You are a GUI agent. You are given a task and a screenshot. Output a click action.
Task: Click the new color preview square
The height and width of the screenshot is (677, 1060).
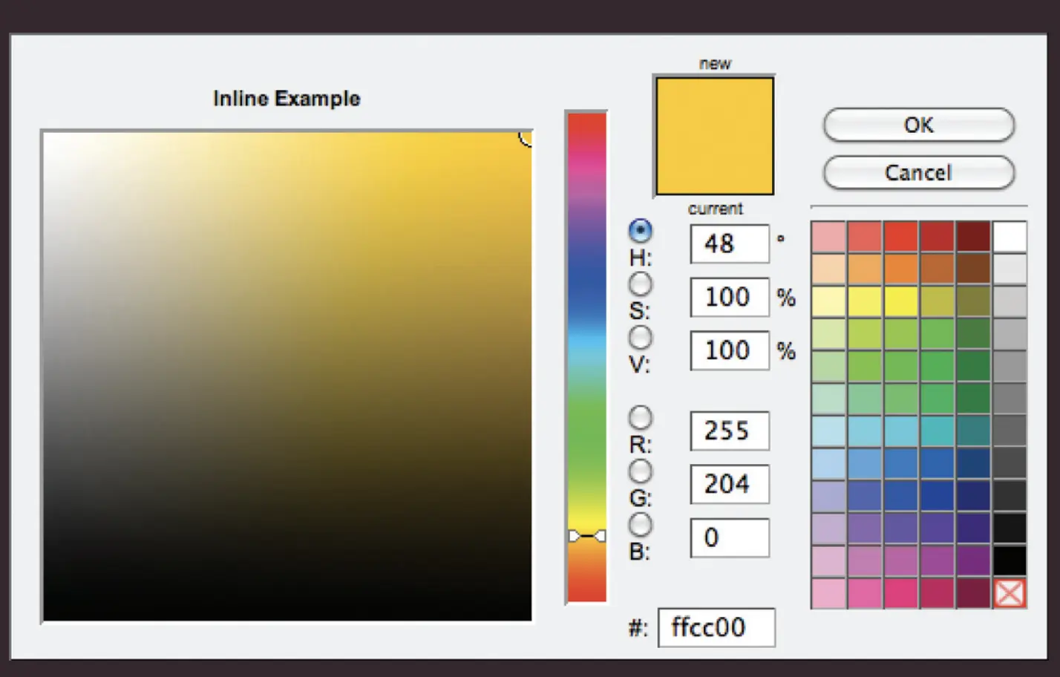[x=714, y=135]
